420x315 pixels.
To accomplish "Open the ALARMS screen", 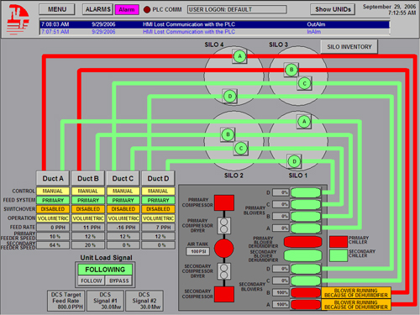I will (97, 9).
